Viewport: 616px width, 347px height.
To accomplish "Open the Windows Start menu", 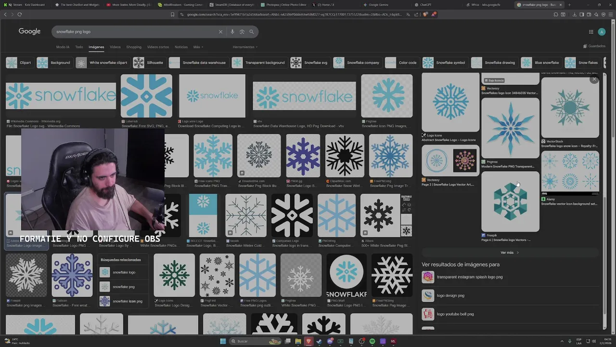I will tap(223, 341).
